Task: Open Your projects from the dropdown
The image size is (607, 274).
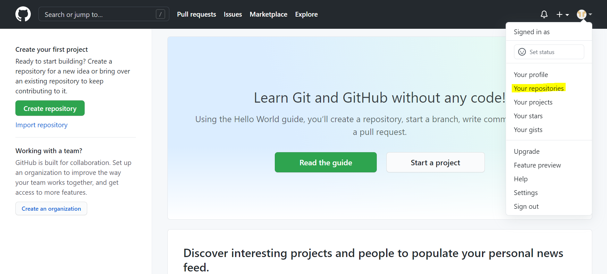Action: pyautogui.click(x=533, y=102)
